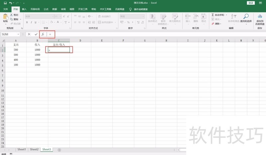Screen dimensions: 266x155
Task: Open the File (文件) tab
Action: pyautogui.click(x=5, y=9)
